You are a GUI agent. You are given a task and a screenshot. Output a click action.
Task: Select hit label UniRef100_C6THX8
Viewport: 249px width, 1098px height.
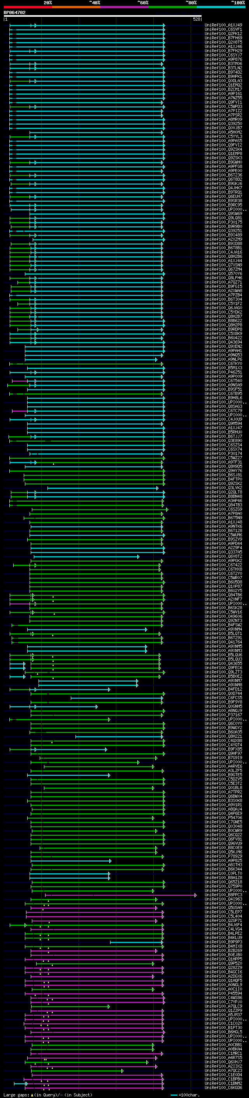223,569
